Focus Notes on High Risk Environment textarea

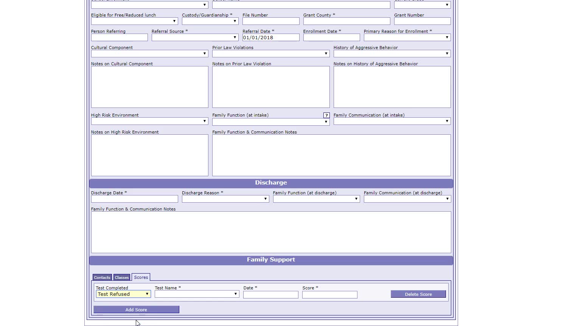[149, 155]
